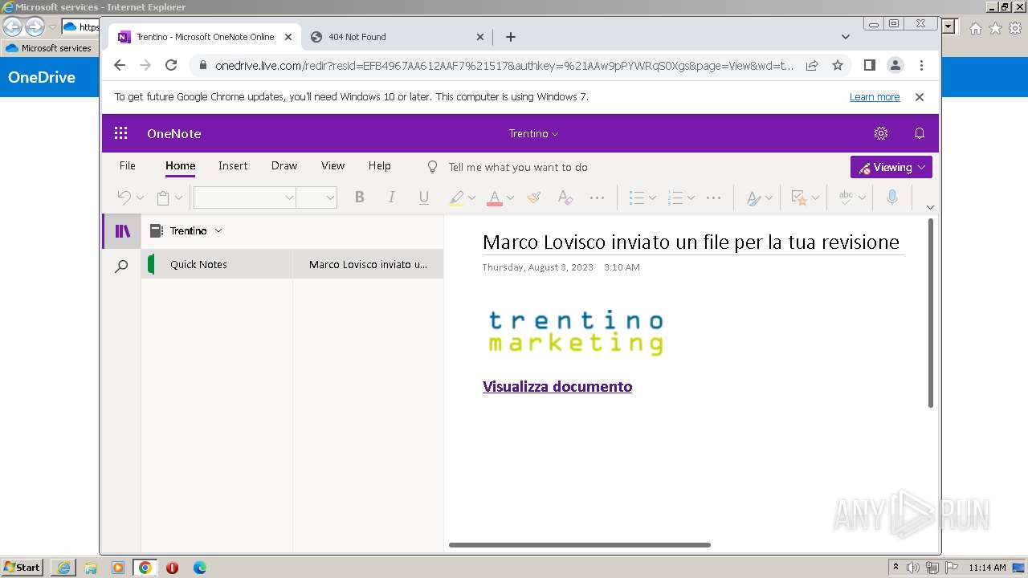Apply the red font color
1028x578 pixels.
495,197
